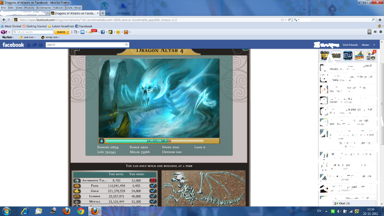Click the blue flame icon beside progress bar

[101, 141]
